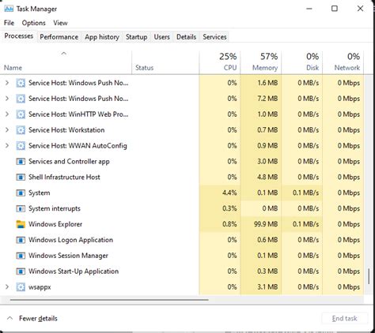
Task: Click the 0.8% CPU value for Windows Explorer
Action: [229, 224]
